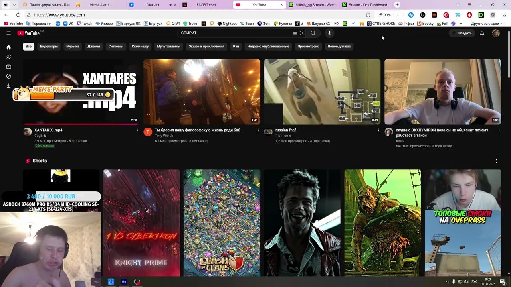Select the Джемы filter chip

(x=94, y=46)
